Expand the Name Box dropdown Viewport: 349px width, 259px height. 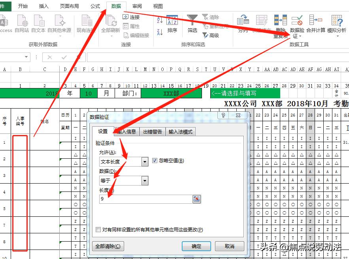coord(26,57)
